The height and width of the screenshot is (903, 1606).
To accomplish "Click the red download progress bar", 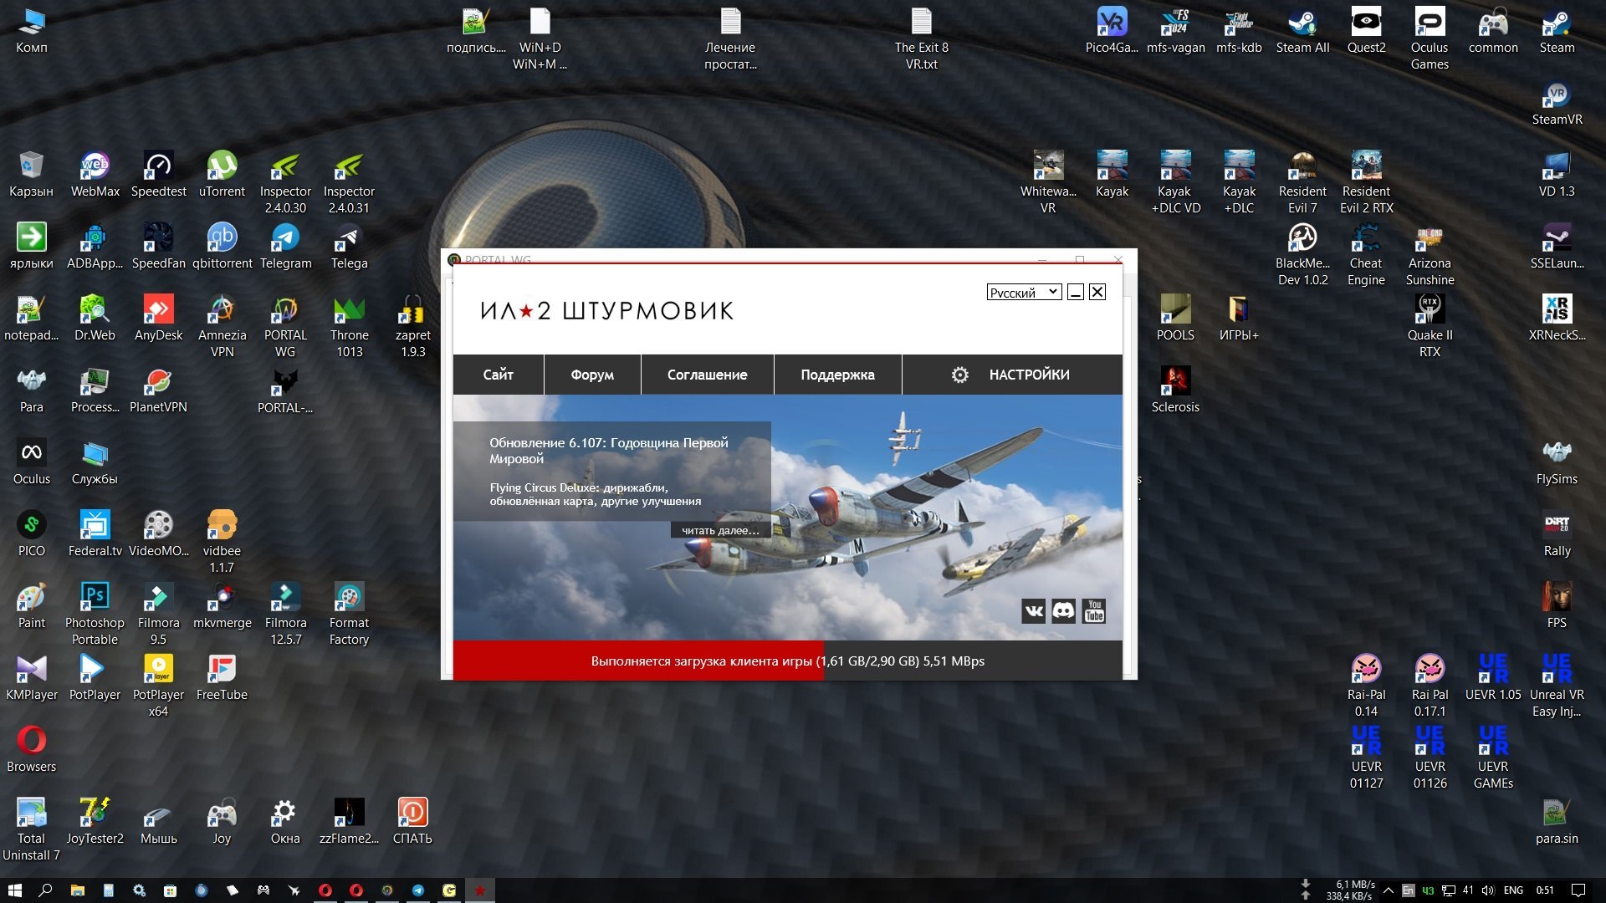I will (637, 661).
